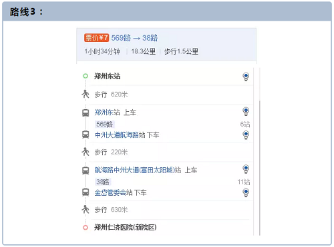Click map pin next to 金岱管委会站 下车
Screen dimensions: 334x247
[246, 192]
